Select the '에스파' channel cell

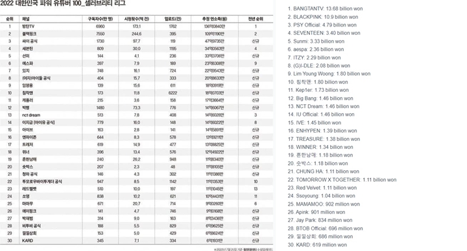tap(27, 63)
